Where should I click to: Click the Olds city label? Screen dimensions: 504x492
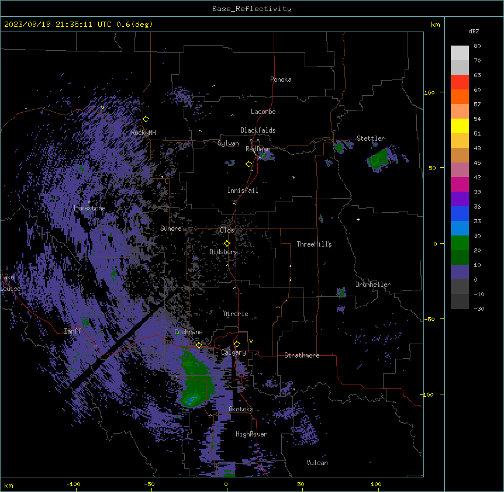tap(227, 230)
